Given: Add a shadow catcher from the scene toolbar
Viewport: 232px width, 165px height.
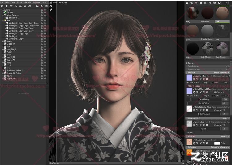Looking at the screenshot, I should (x=16, y=6).
